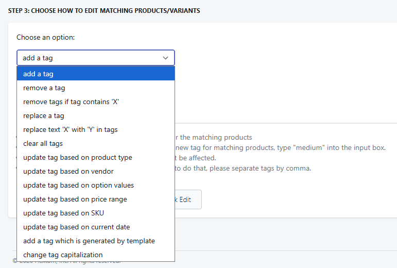Choose 'update tag based on price range'
Image resolution: width=397 pixels, height=268 pixels.
pyautogui.click(x=96, y=199)
